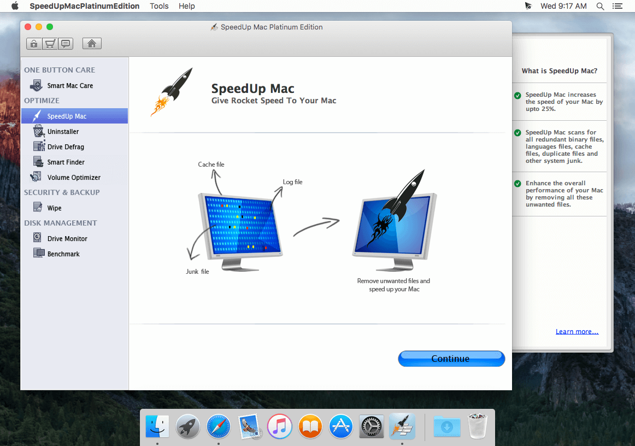Open Trash in the dock
The width and height of the screenshot is (635, 446).
(x=478, y=426)
